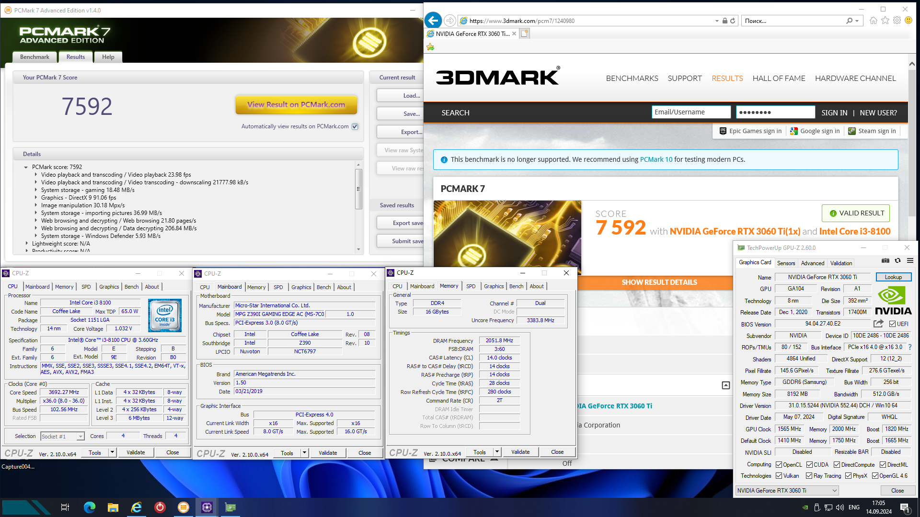Toggle OpenCL checkbox in GPU-Z
920x517 pixels.
coord(779,465)
